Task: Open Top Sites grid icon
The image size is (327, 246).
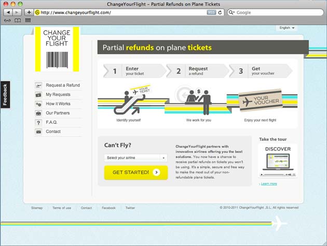Action: pos(28,20)
